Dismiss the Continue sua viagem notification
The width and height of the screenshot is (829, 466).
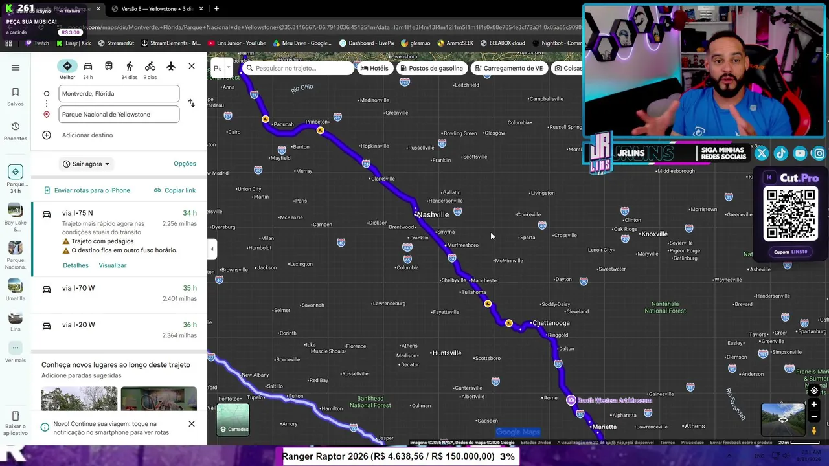[x=192, y=424]
